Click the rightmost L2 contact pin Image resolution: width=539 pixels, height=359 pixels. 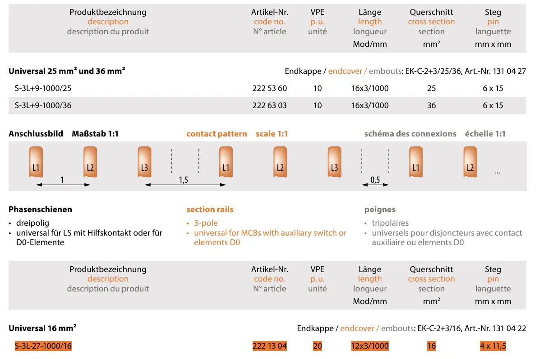(470, 163)
